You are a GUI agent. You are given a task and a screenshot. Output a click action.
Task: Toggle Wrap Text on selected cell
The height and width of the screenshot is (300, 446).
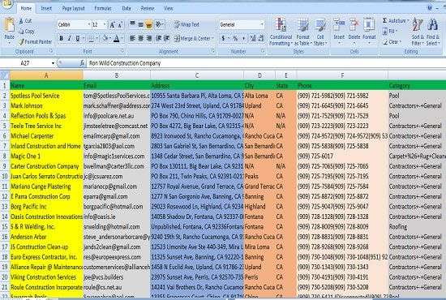(187, 25)
